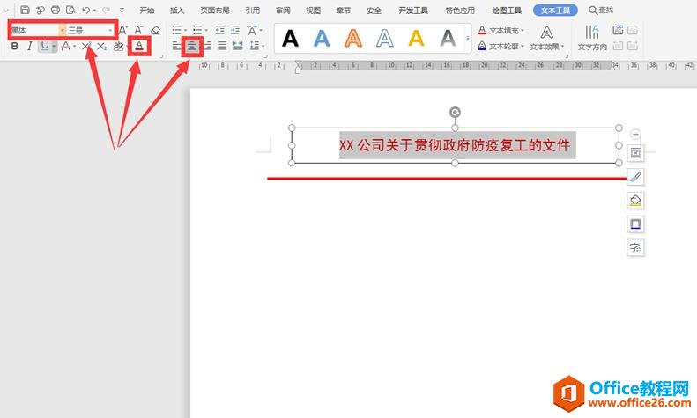
Task: Click the 文字方向 button
Action: (592, 38)
